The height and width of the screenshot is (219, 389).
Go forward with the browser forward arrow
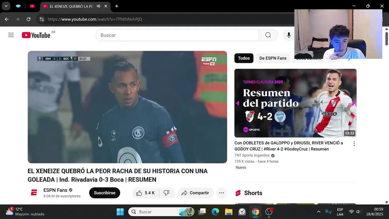pos(18,19)
